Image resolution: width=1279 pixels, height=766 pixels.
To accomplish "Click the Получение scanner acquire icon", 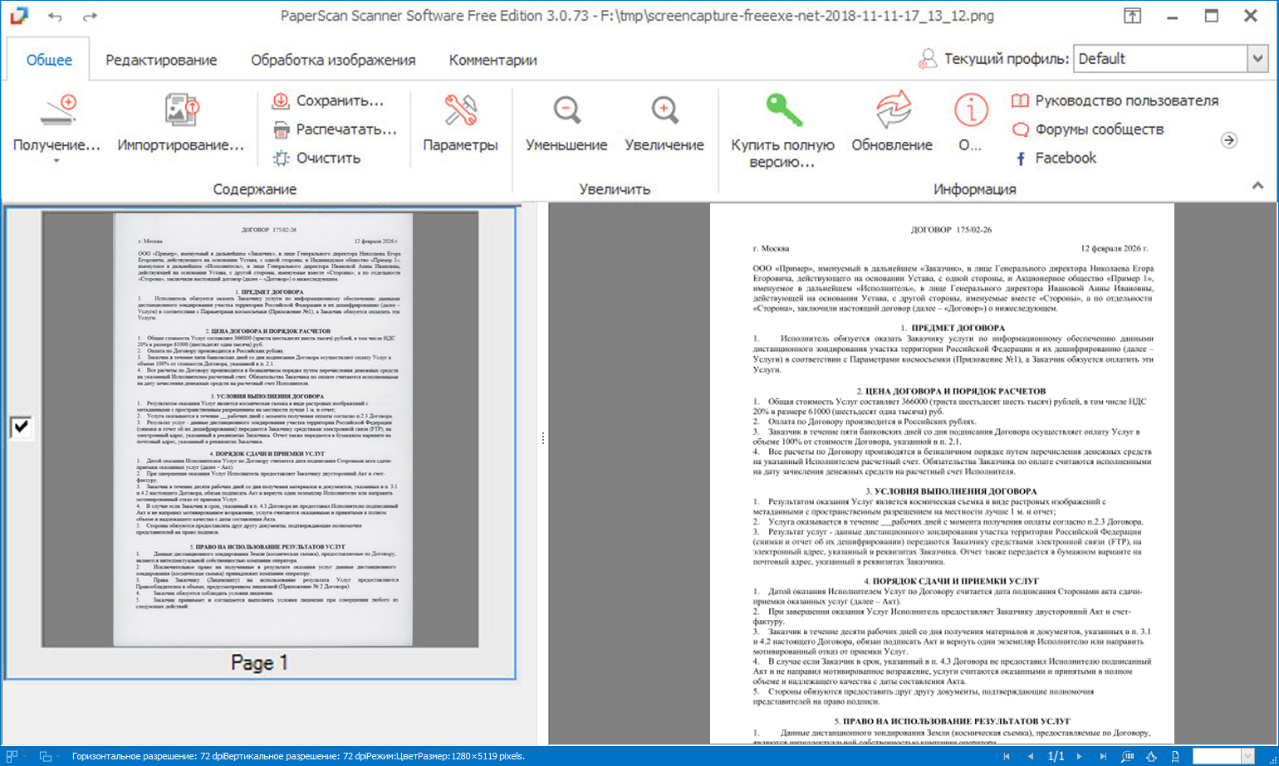I will click(x=57, y=110).
